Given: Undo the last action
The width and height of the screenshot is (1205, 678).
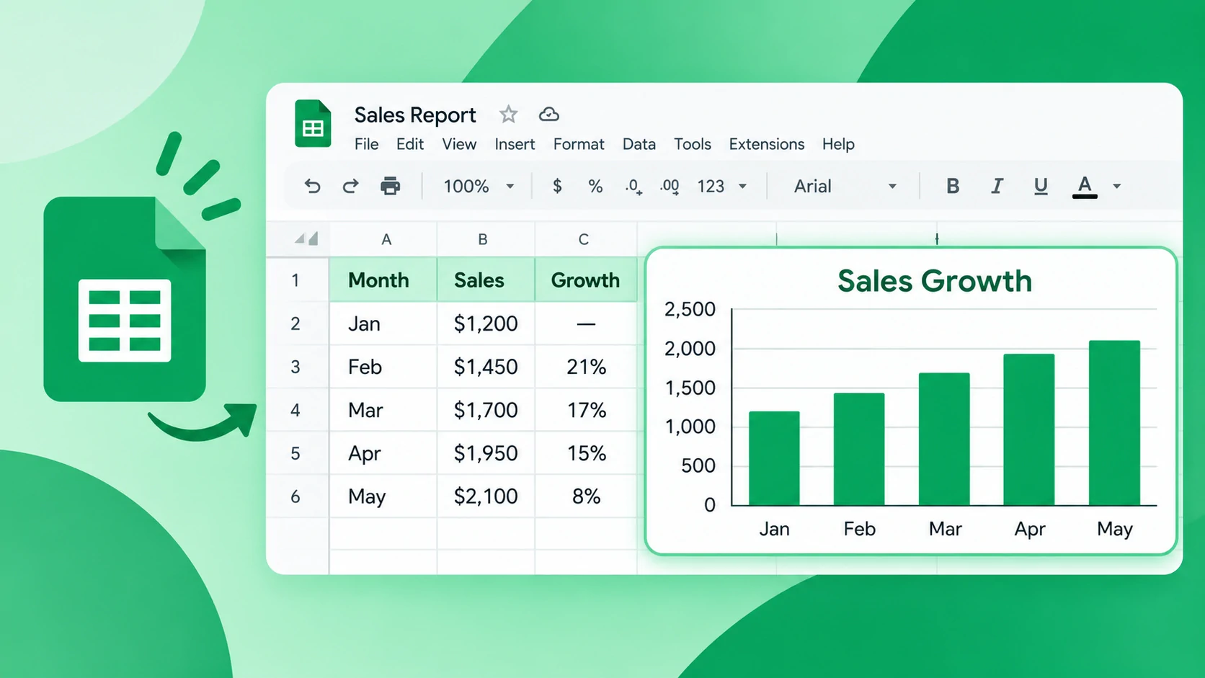Looking at the screenshot, I should 312,187.
